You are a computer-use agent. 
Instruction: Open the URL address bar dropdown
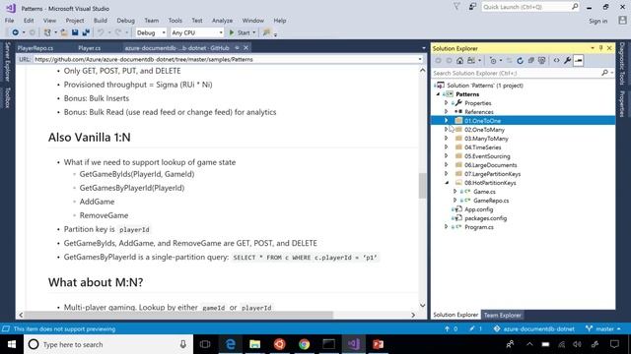pos(420,59)
